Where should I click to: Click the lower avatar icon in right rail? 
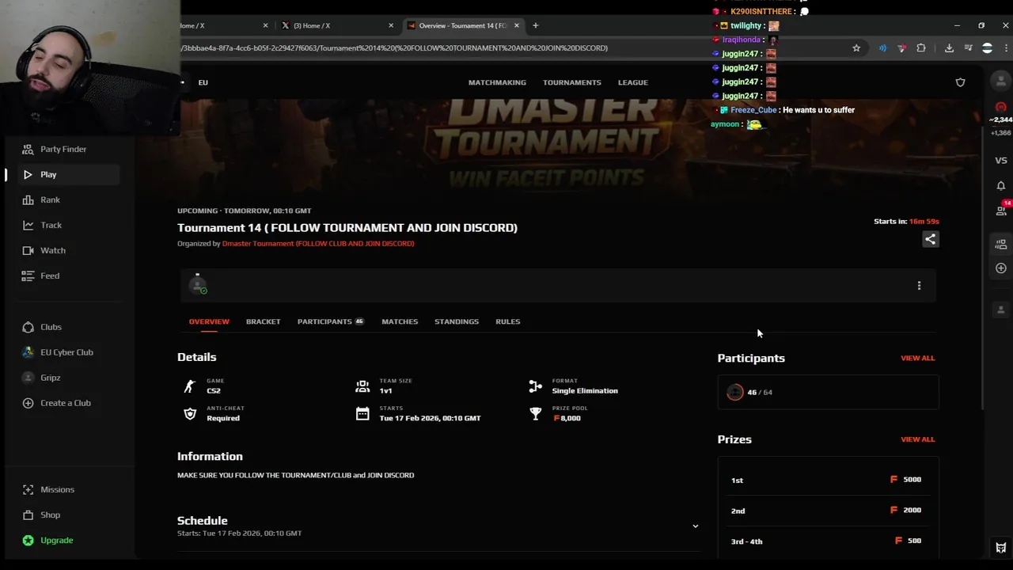1001,310
